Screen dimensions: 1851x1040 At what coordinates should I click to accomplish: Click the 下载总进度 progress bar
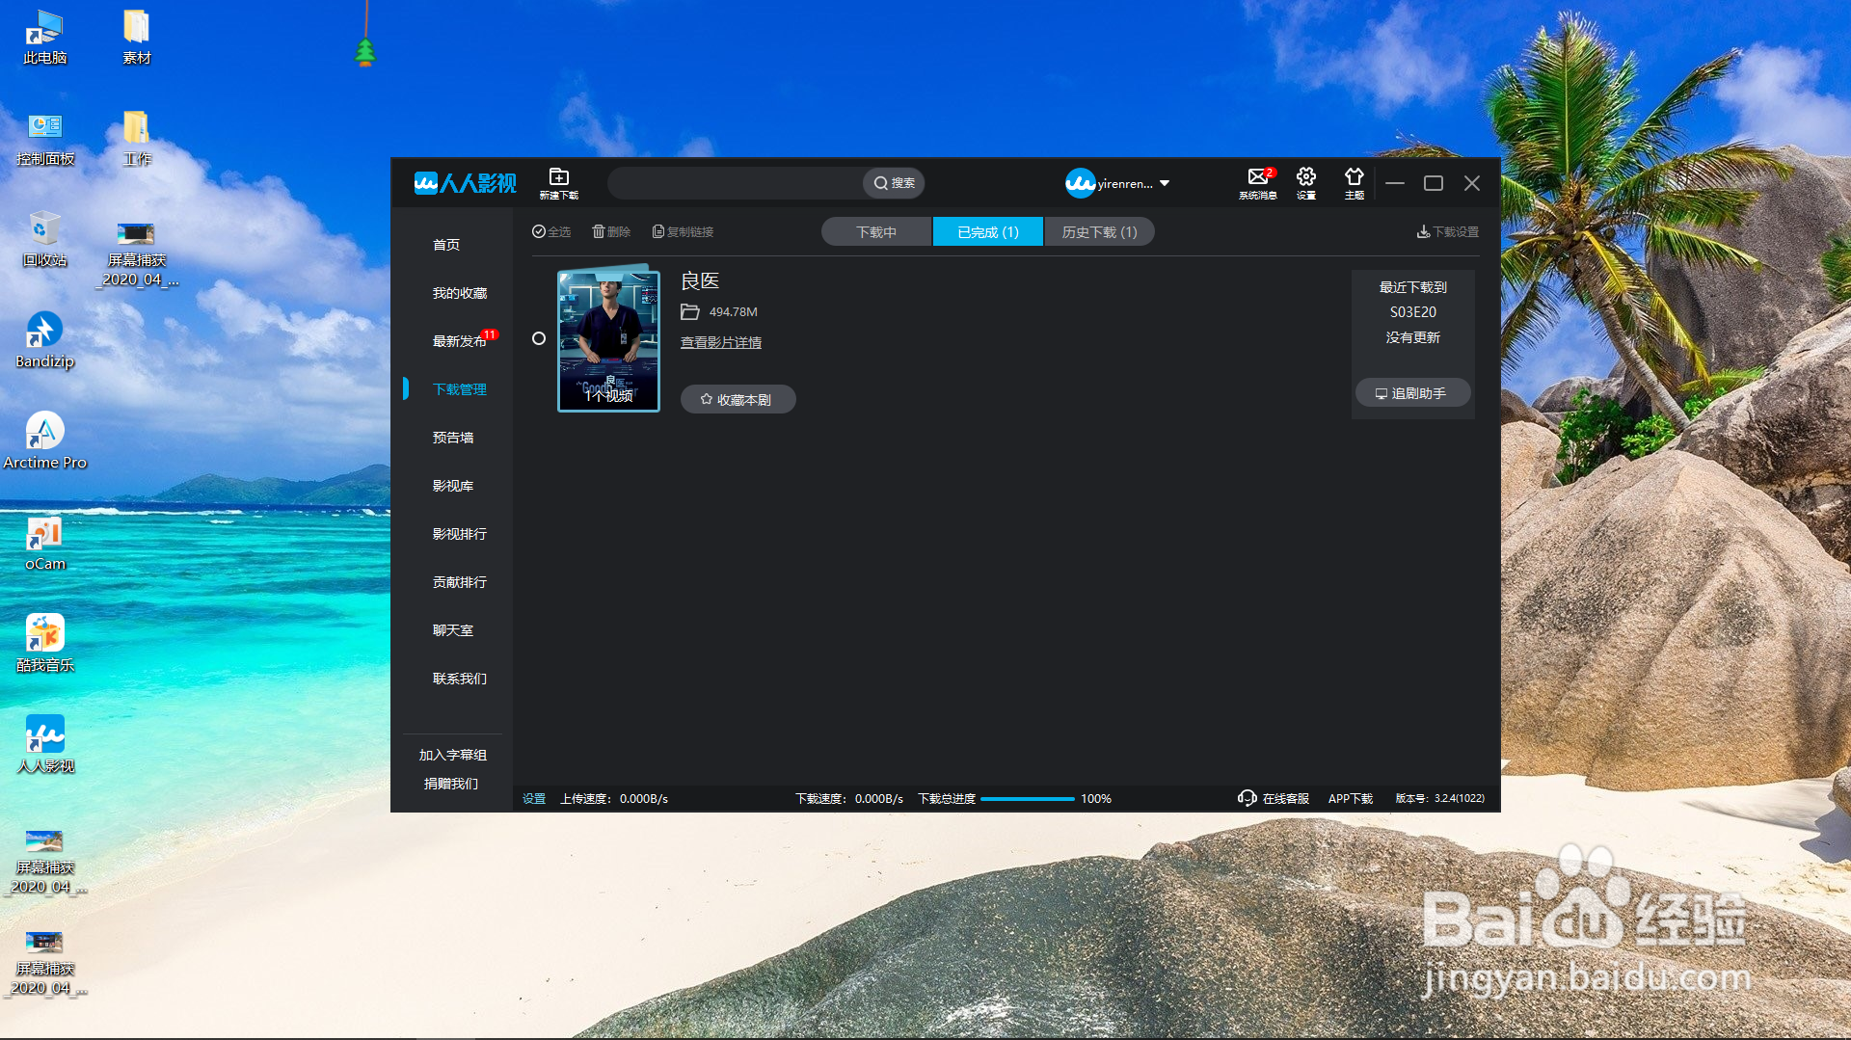pos(1027,799)
